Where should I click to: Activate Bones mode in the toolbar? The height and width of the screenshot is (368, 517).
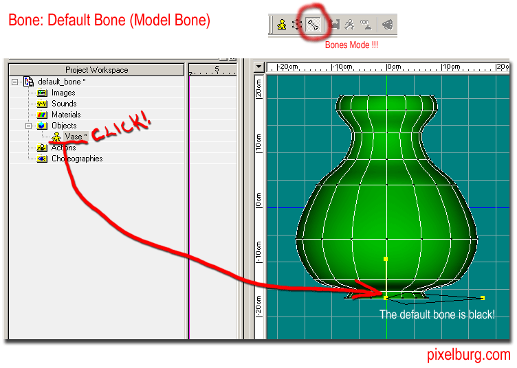click(x=313, y=25)
